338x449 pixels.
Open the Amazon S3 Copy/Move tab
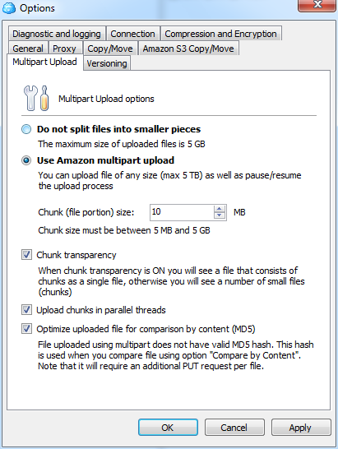(x=188, y=48)
